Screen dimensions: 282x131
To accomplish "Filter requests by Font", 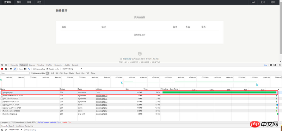I will (78, 73).
